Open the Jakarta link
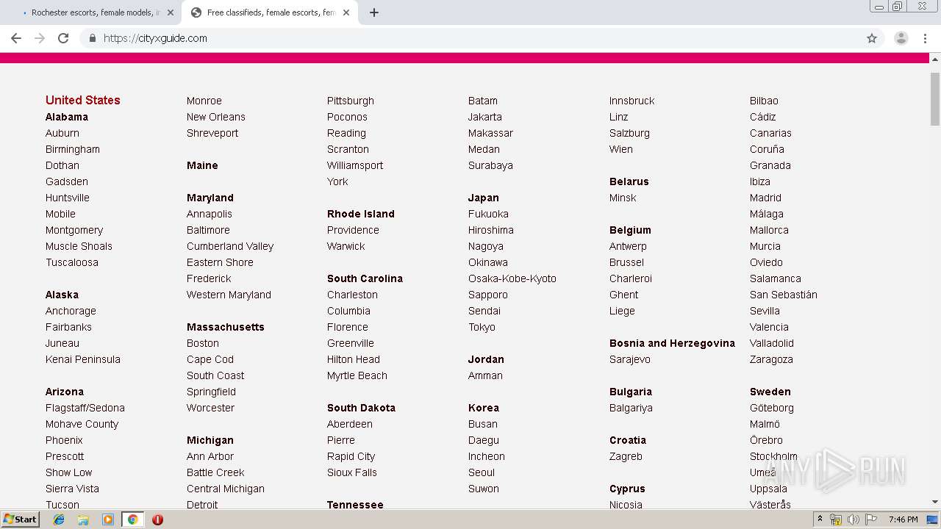 click(485, 117)
